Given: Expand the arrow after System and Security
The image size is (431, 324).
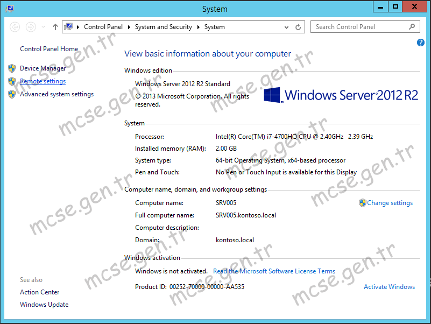Looking at the screenshot, I should click(x=198, y=27).
